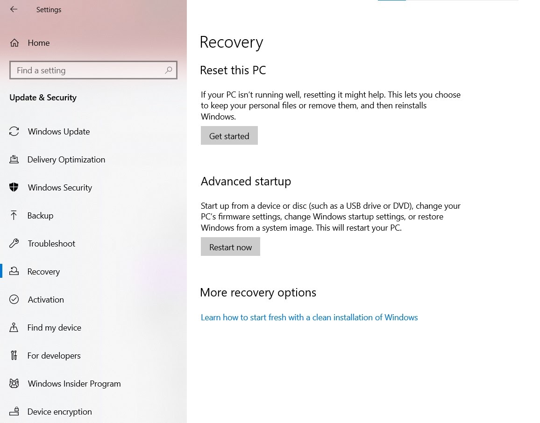Open the clean installation of Windows link
This screenshot has height=423, width=540.
[309, 317]
